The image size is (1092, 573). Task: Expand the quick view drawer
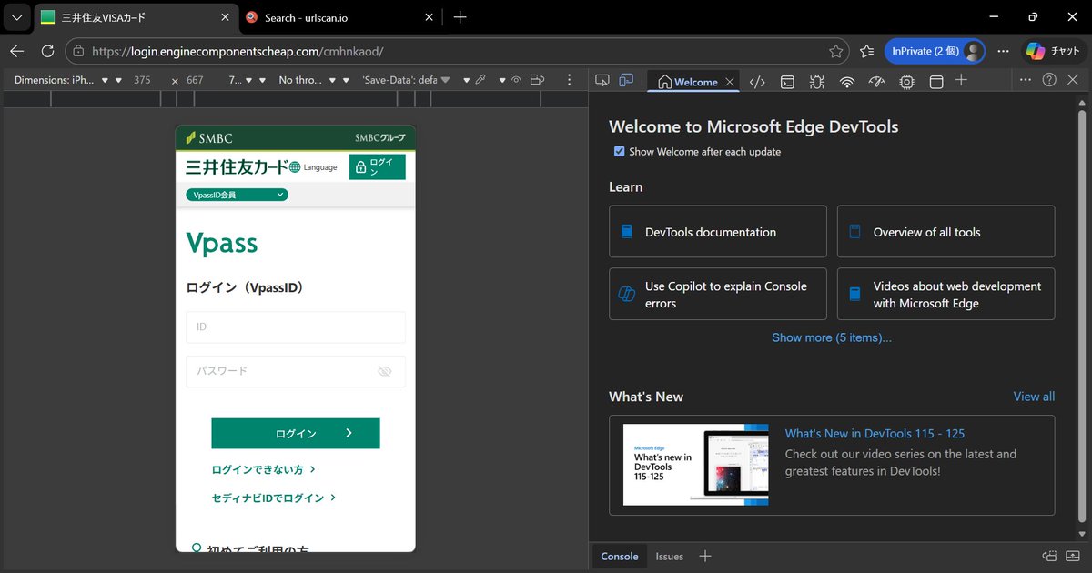click(x=1073, y=556)
